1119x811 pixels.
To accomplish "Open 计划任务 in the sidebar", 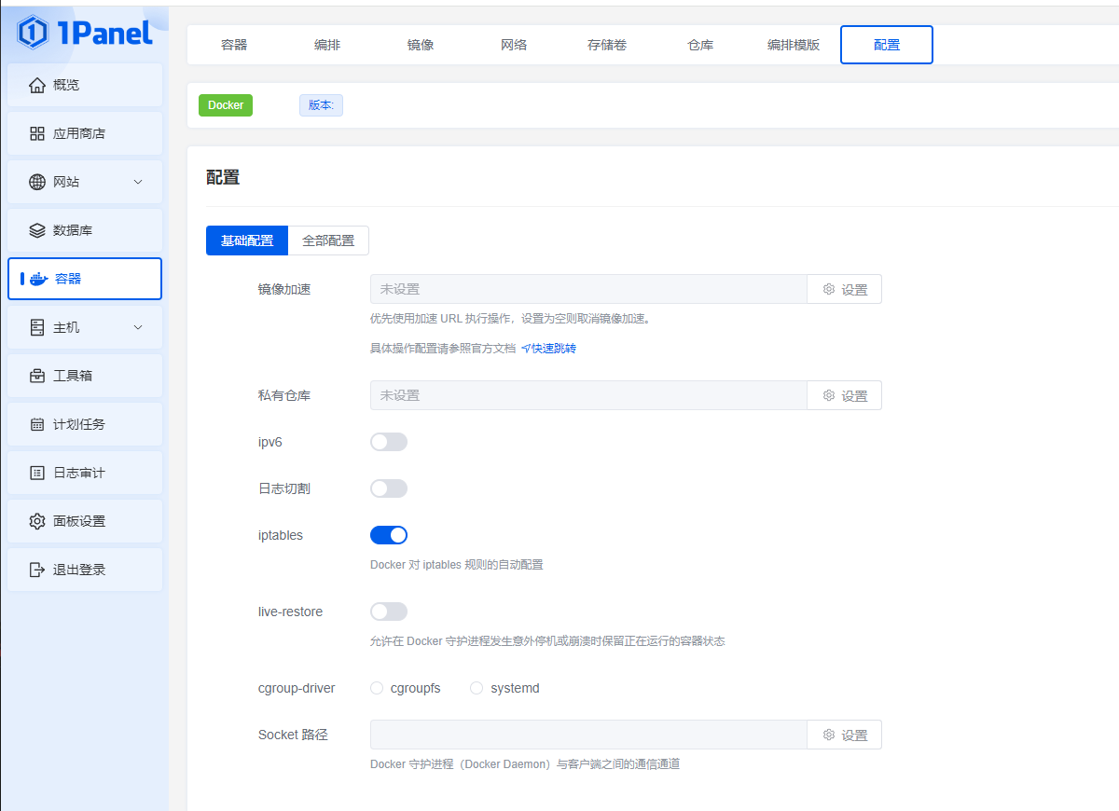I will coord(85,424).
